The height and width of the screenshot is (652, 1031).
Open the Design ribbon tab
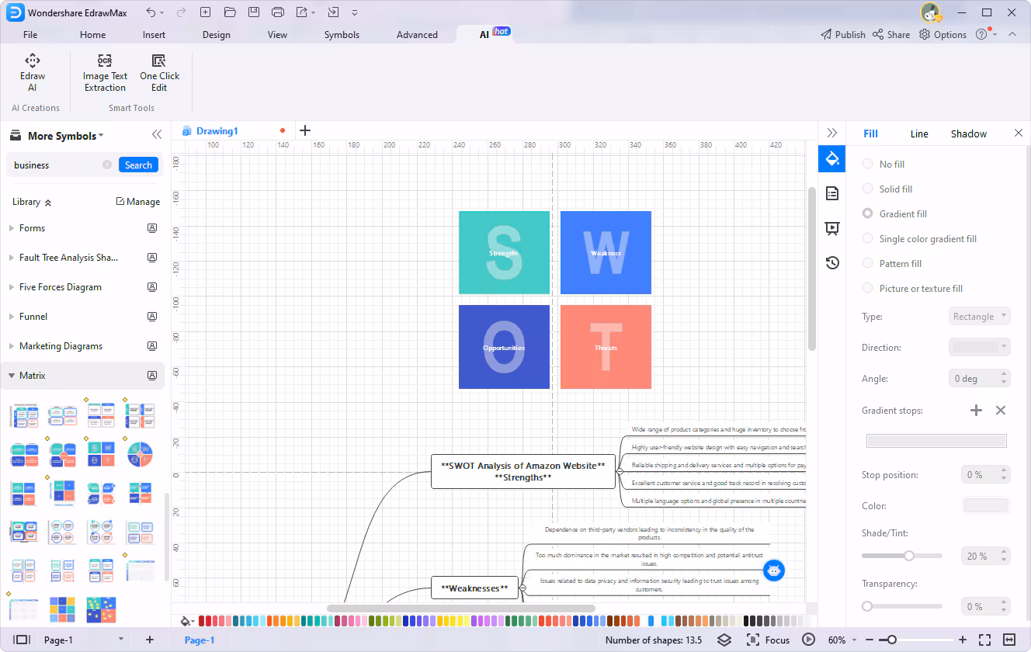[217, 35]
